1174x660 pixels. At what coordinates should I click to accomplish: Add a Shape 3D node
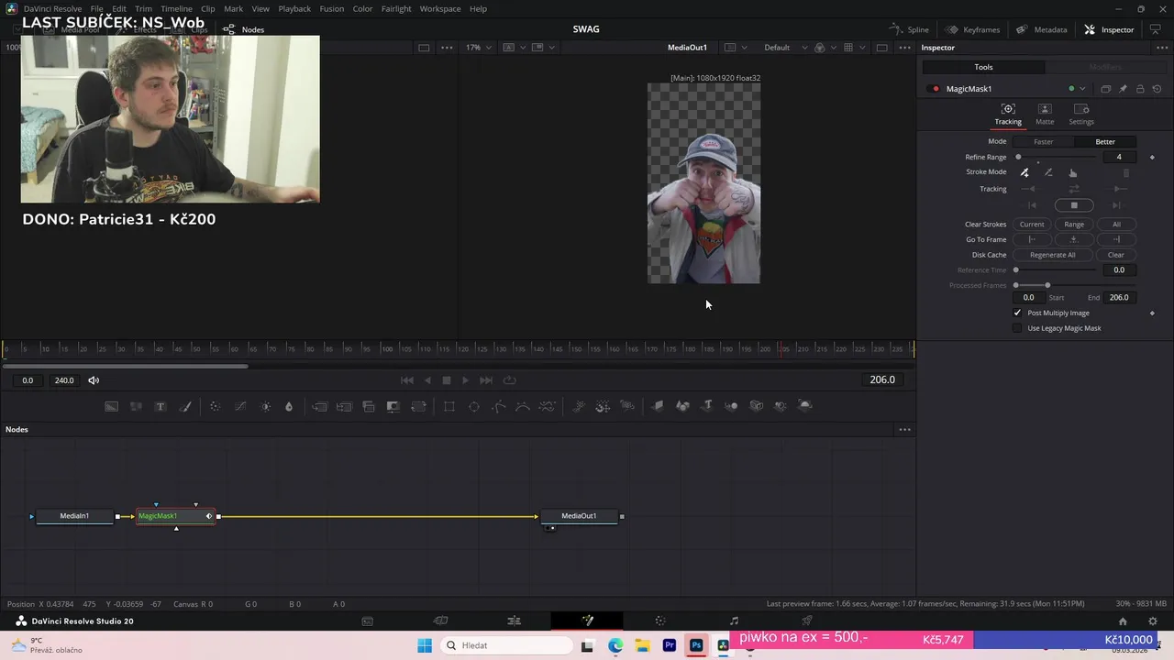[682, 406]
